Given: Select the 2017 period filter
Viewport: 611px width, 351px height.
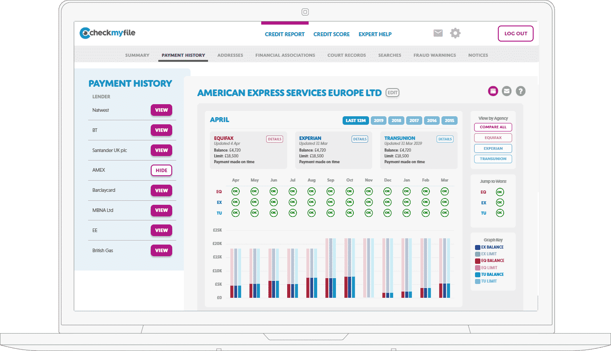Looking at the screenshot, I should [x=414, y=120].
